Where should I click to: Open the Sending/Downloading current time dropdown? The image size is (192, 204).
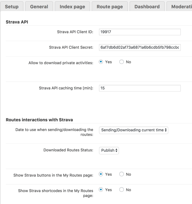point(134,130)
